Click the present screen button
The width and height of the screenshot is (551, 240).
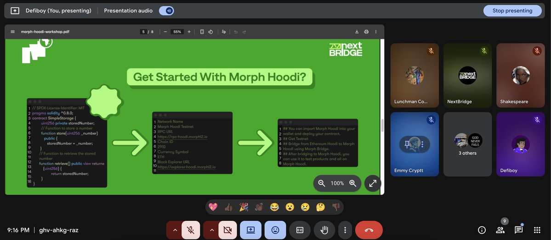[x=250, y=230]
